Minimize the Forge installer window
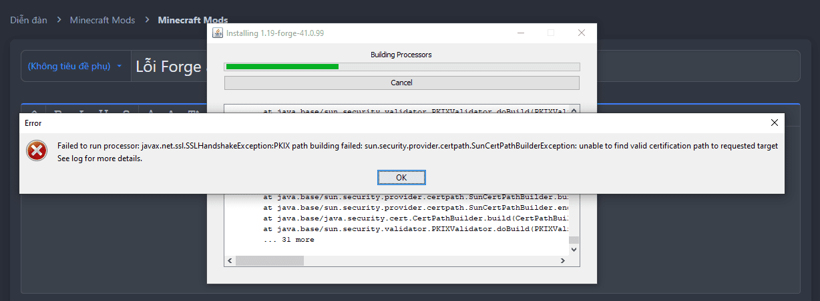The width and height of the screenshot is (820, 301). (x=520, y=33)
